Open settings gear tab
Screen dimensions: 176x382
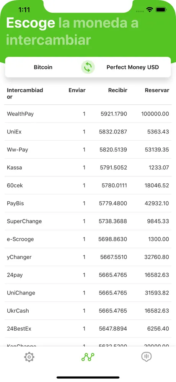[x=29, y=357]
